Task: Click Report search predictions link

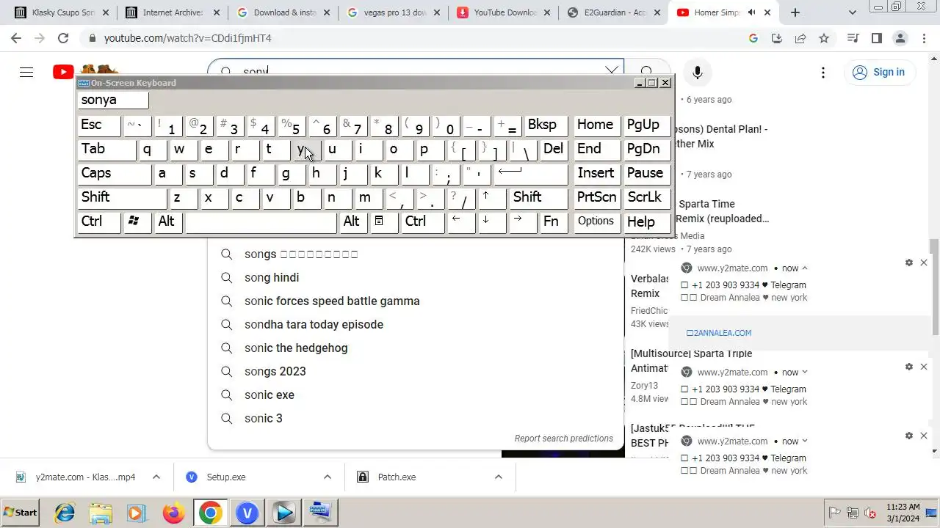Action: (563, 439)
